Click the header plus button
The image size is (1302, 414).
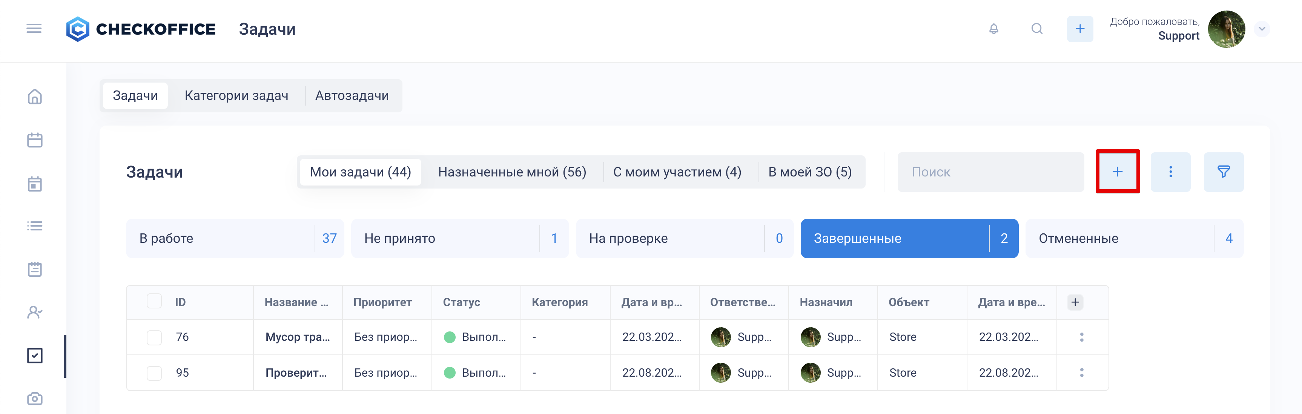[x=1080, y=29]
